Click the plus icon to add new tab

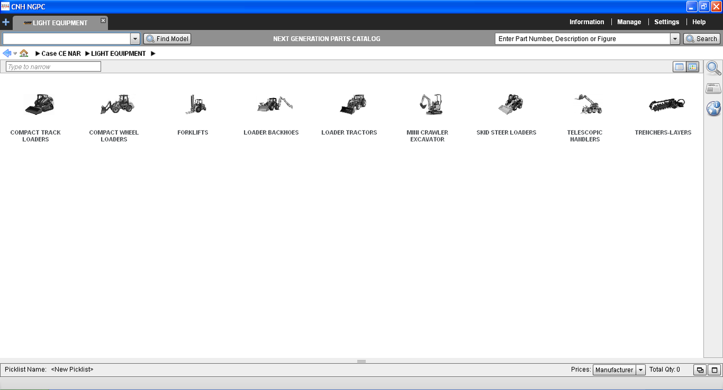6,23
